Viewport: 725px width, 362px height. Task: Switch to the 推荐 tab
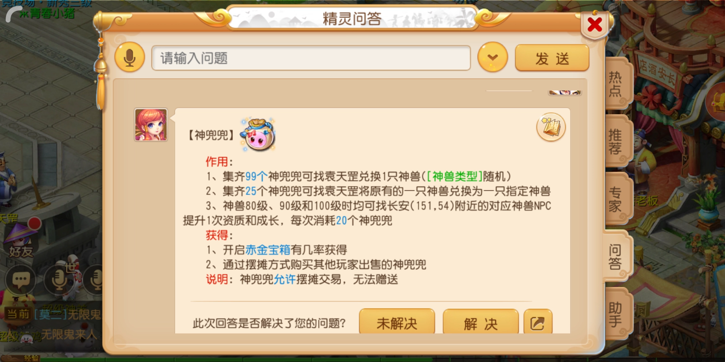[615, 141]
